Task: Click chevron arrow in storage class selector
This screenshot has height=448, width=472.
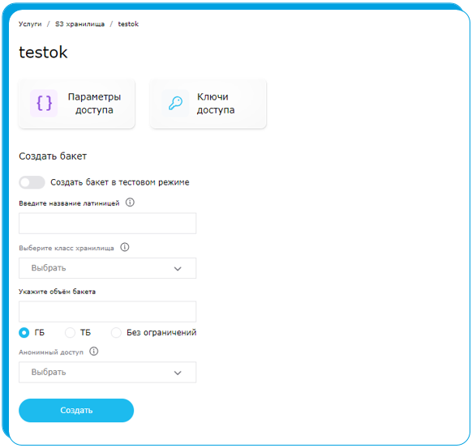Action: [x=178, y=268]
